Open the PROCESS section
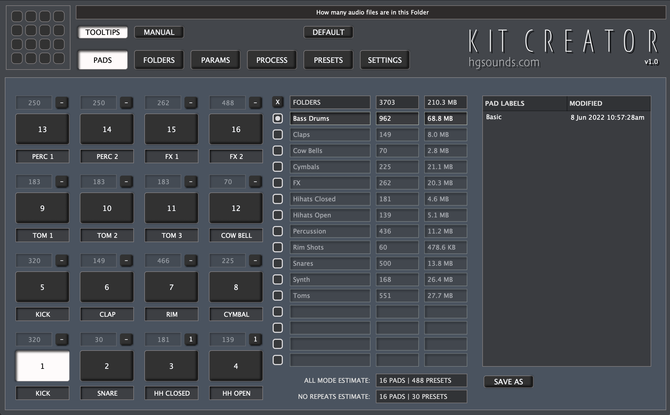Screen dimensions: 670x415 coord(272,60)
